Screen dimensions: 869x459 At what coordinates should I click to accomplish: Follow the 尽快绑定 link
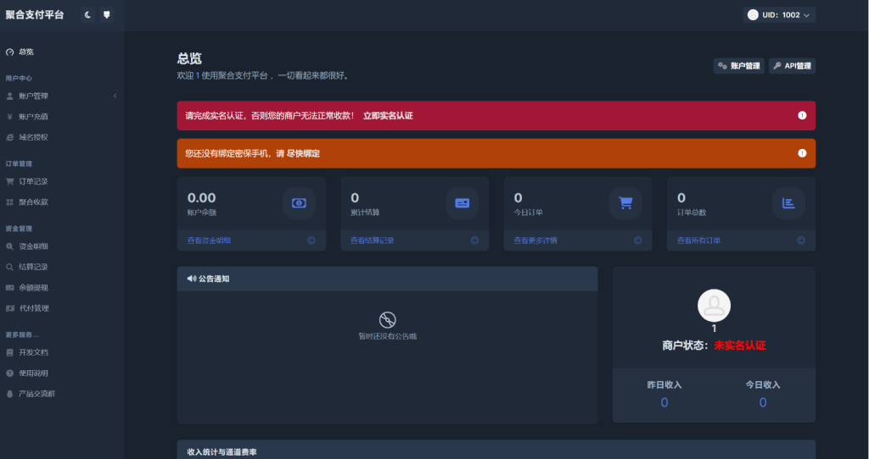303,153
